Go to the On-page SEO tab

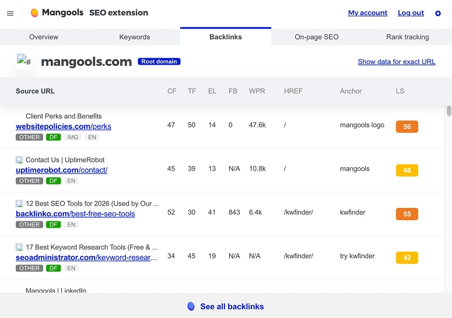click(316, 37)
